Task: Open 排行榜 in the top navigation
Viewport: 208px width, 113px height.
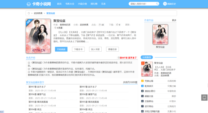Action: pos(94,4)
